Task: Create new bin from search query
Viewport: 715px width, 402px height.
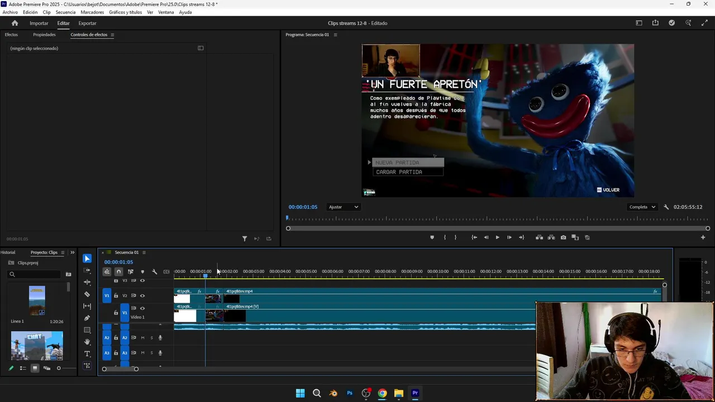Action: click(69, 274)
